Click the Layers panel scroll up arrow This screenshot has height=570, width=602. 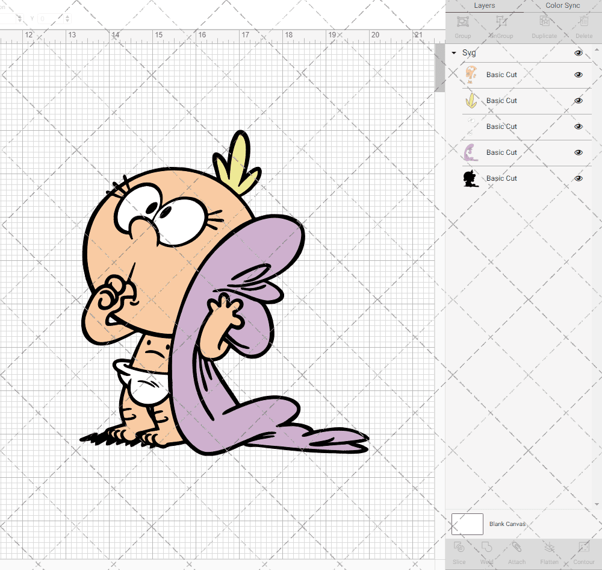596,50
